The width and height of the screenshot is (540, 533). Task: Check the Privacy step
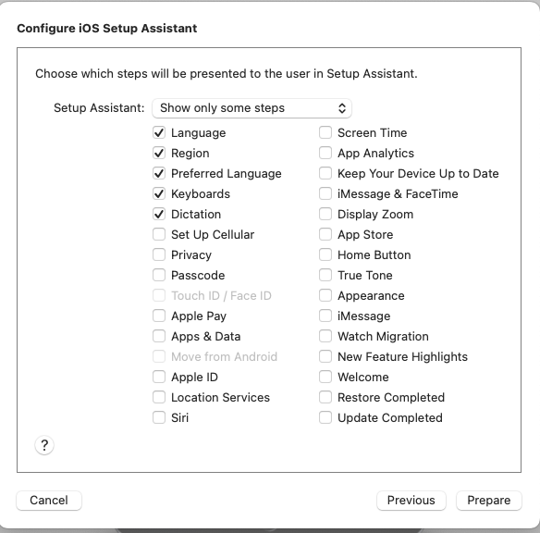[159, 254]
